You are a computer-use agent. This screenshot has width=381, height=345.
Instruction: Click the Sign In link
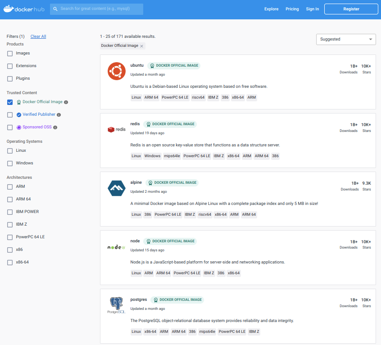coord(312,9)
